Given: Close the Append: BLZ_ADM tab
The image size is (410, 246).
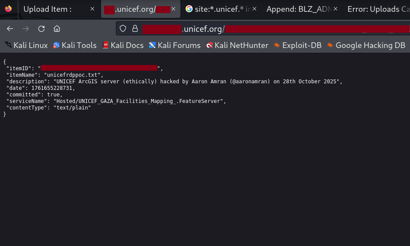Looking at the screenshot, I should 335,9.
